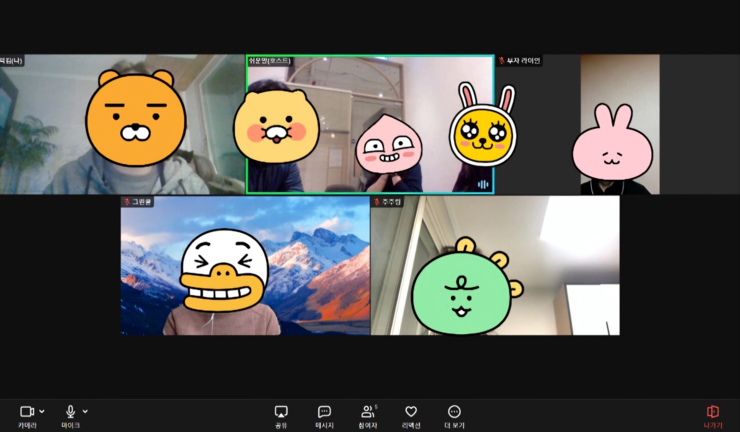
Task: Leave the meeting with 나가기
Action: click(x=713, y=417)
